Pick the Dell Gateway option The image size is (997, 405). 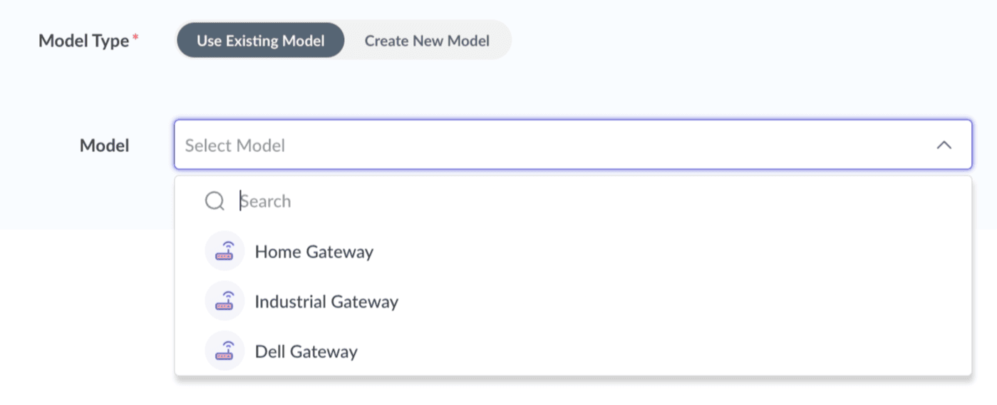306,352
